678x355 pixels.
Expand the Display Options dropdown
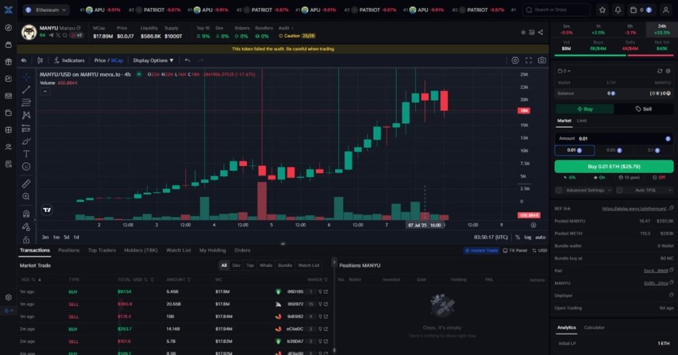[x=153, y=60]
